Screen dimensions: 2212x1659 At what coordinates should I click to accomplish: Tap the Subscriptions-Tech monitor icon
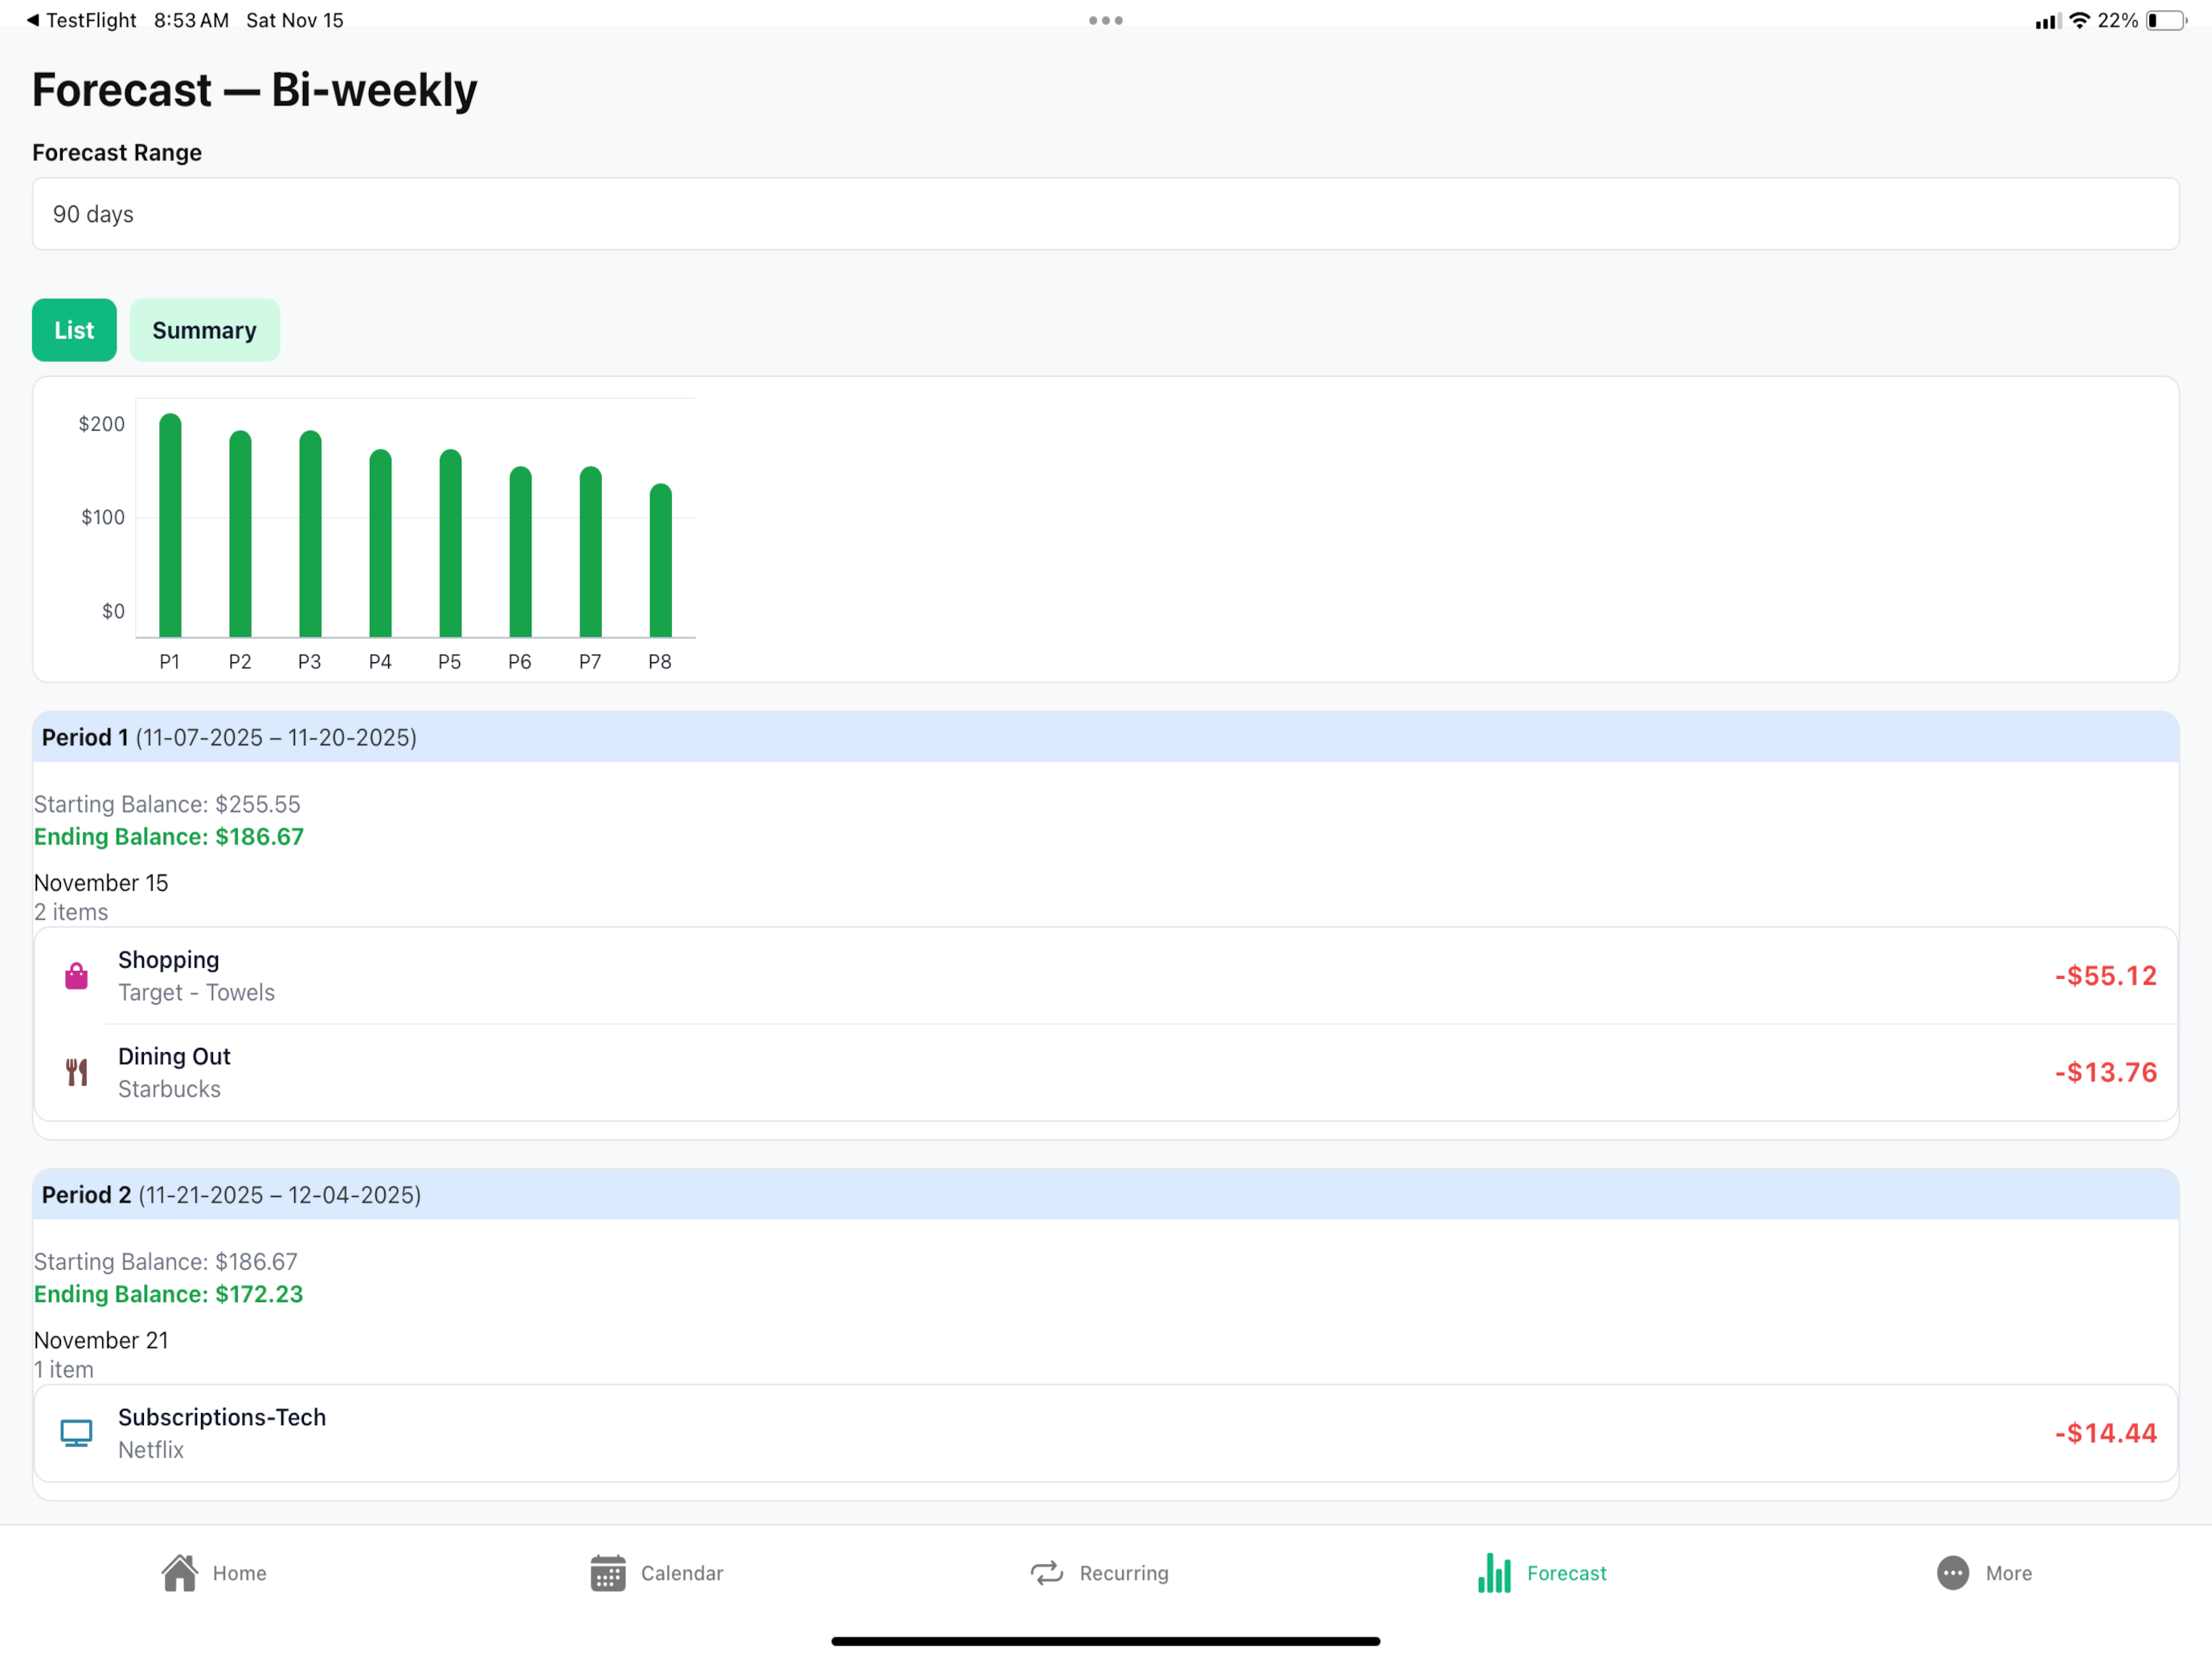76,1433
